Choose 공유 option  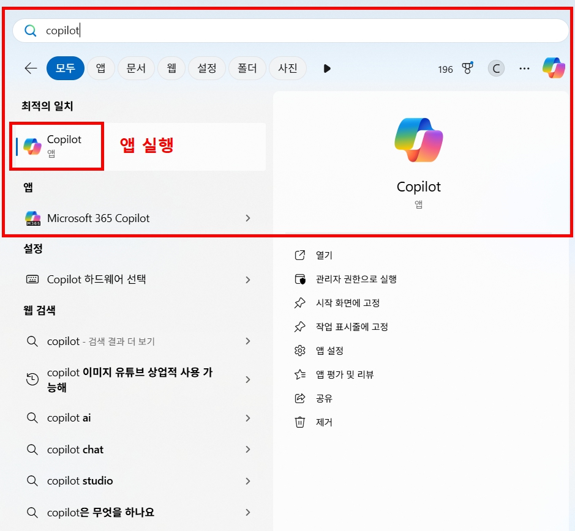pyautogui.click(x=324, y=398)
